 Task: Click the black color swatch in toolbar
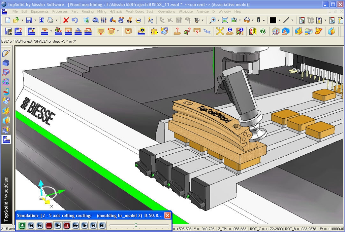pyautogui.click(x=273, y=21)
